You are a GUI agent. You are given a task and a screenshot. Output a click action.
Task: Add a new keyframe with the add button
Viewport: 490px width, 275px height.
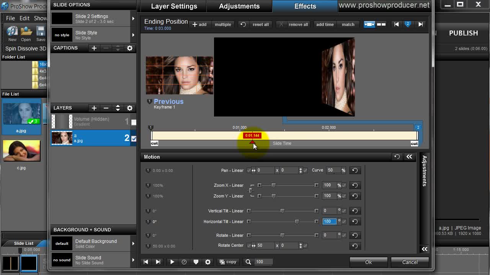pos(199,24)
